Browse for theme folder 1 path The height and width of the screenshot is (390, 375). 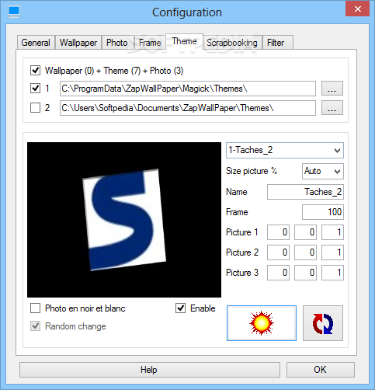[x=332, y=89]
